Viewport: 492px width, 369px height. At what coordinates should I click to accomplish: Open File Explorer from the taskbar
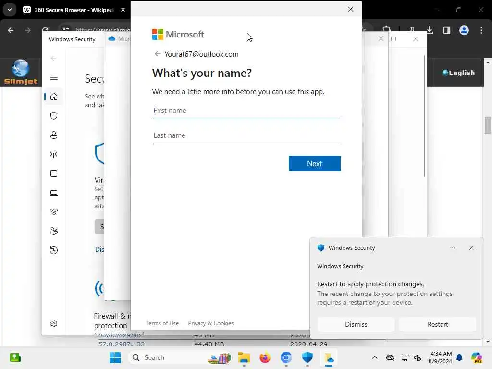point(244,357)
